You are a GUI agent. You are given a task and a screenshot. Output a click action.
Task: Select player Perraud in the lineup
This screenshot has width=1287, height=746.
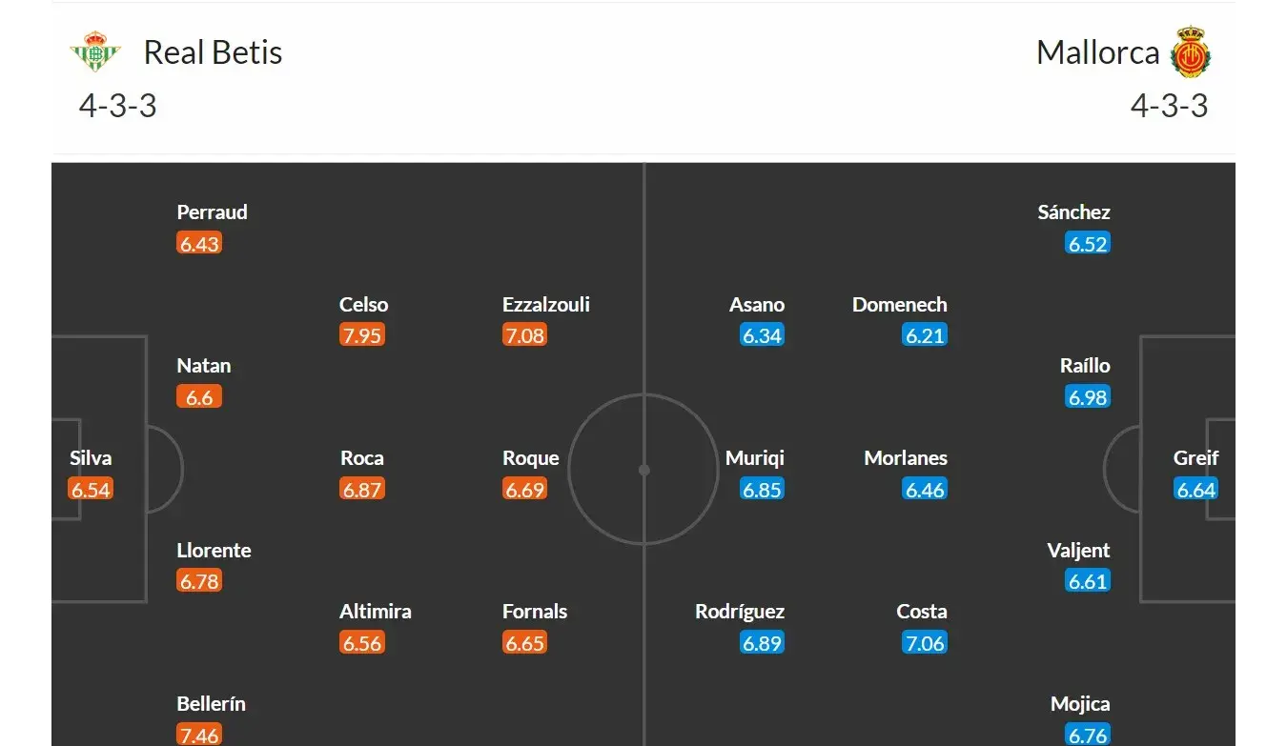point(212,212)
